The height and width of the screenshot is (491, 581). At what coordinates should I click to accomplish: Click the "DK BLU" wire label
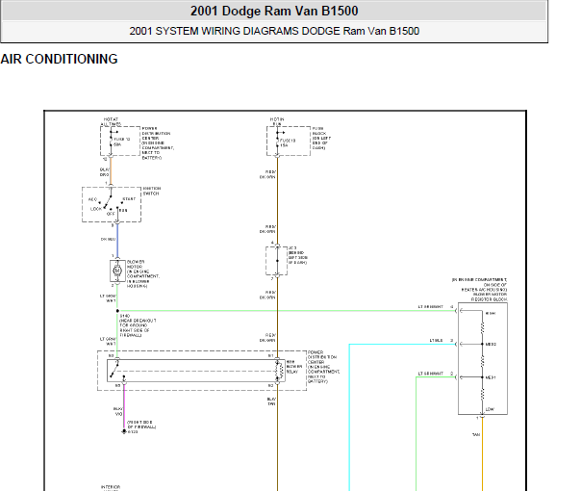pos(108,239)
